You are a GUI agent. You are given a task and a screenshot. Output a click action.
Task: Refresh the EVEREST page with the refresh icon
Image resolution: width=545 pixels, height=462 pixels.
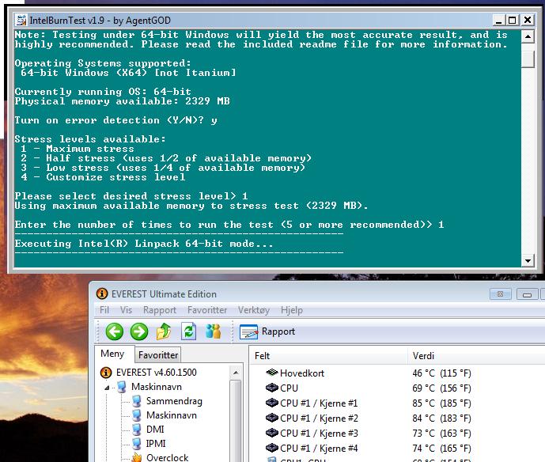(189, 331)
